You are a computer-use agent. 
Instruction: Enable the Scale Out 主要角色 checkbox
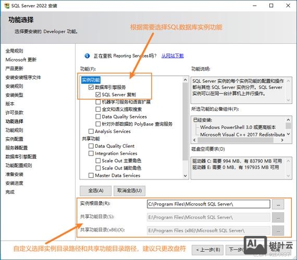click(x=98, y=161)
